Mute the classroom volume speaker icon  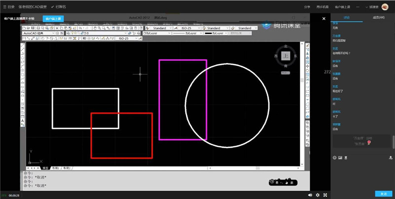coord(310,195)
